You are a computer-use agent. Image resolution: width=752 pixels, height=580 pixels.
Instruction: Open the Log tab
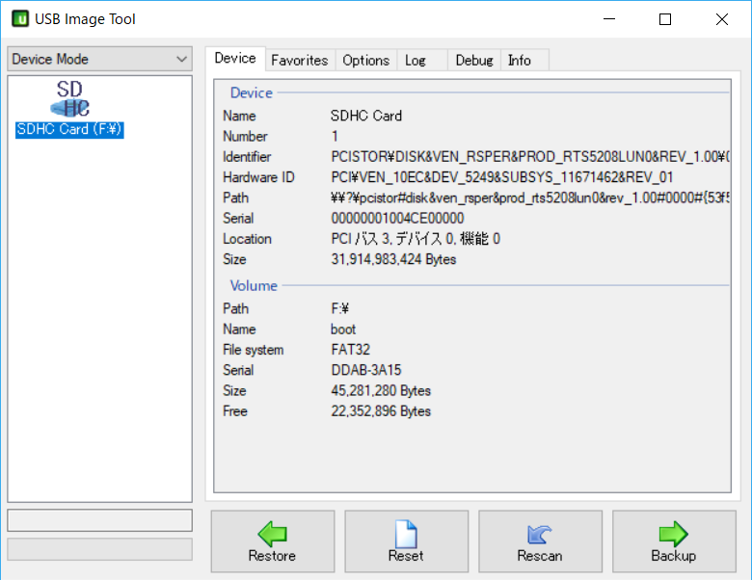416,60
